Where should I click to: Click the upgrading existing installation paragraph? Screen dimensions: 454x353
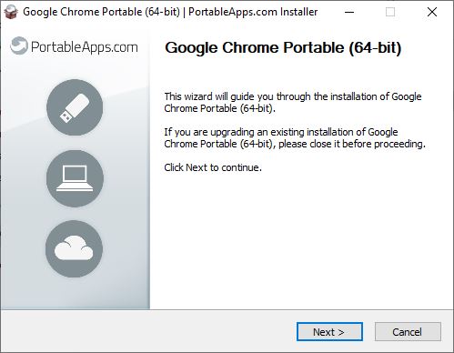[x=295, y=137]
